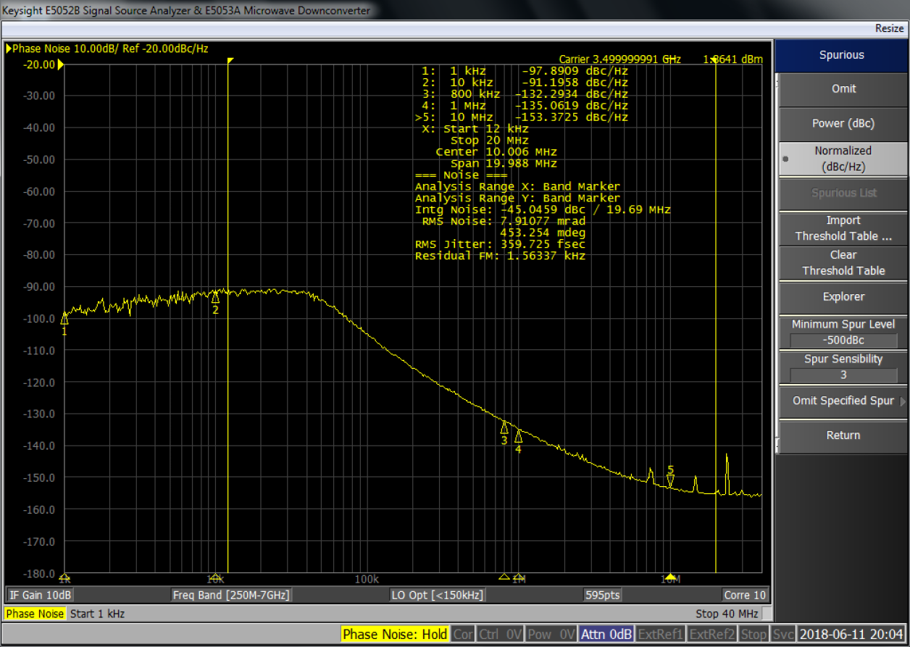This screenshot has width=910, height=647.
Task: Toggle the Pow 0V indicator
Action: click(x=551, y=633)
